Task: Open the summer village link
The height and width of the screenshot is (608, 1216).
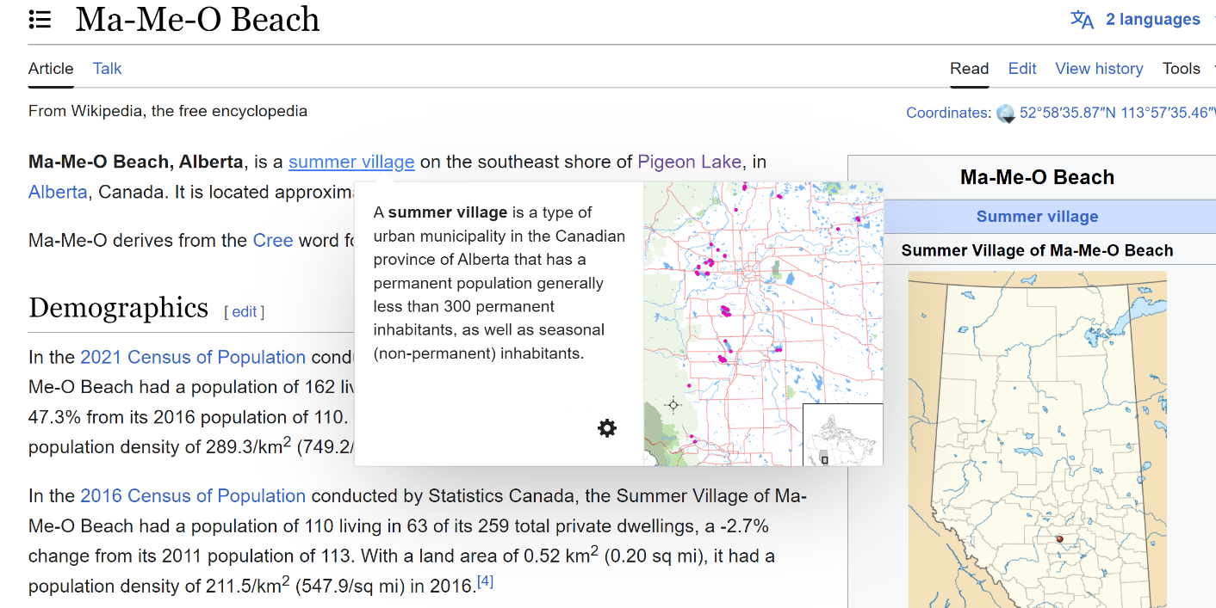Action: pyautogui.click(x=351, y=162)
